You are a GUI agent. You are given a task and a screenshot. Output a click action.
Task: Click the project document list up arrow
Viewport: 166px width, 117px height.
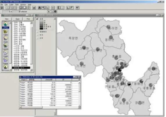pyautogui.click(x=31, y=23)
